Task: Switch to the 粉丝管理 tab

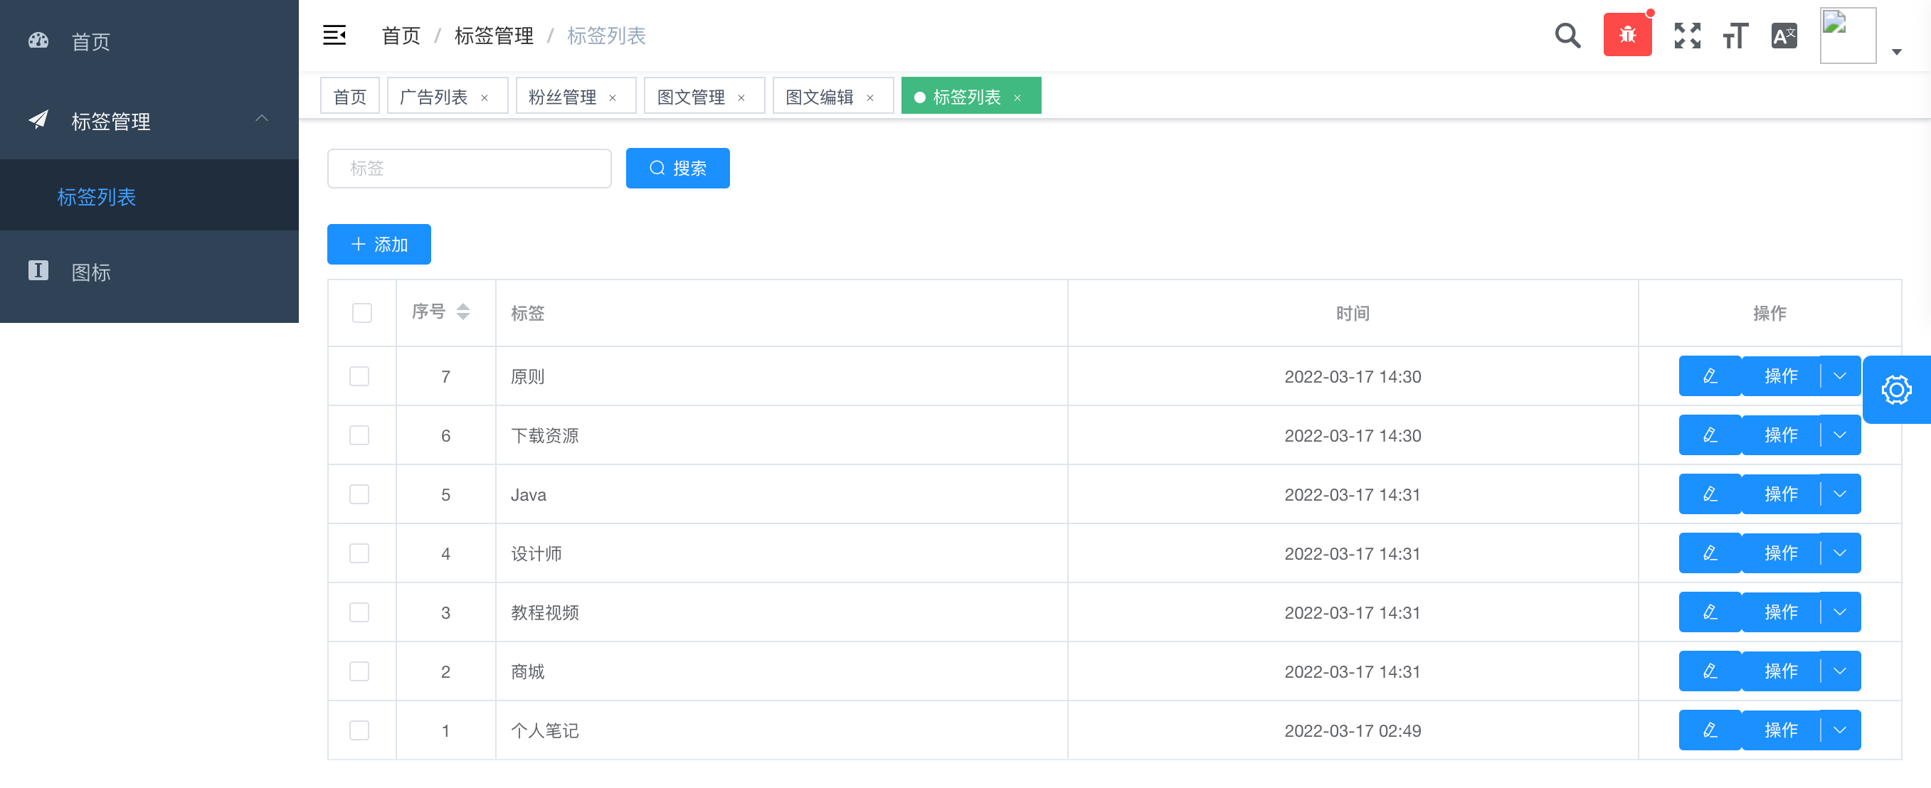Action: 562,97
